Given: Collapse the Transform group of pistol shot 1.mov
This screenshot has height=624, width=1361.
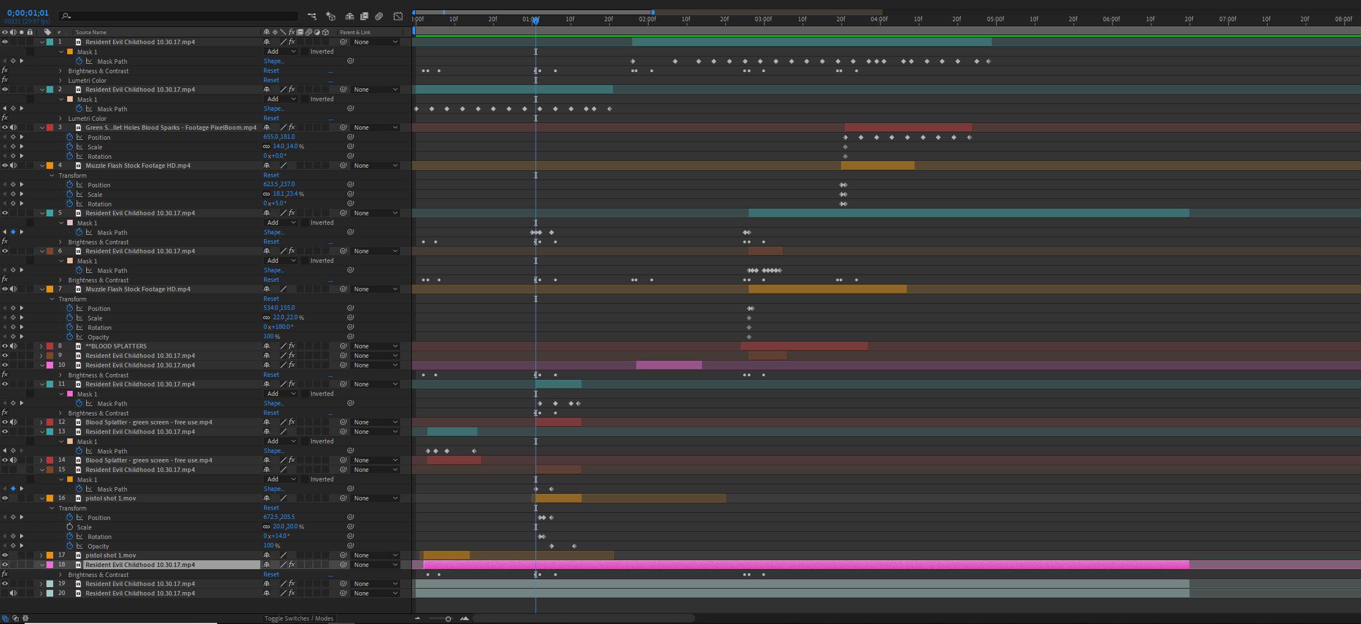Looking at the screenshot, I should coord(52,508).
